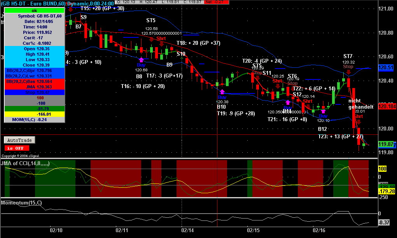This screenshot has width=397, height=238.
Task: Click the Shrt down-arrow at 120.25
Action: coord(278,86)
